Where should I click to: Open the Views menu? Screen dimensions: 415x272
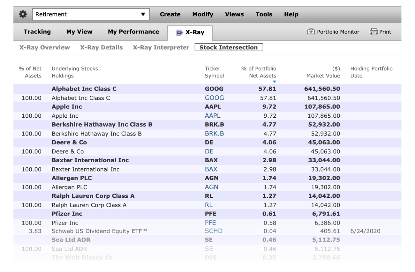coord(234,14)
